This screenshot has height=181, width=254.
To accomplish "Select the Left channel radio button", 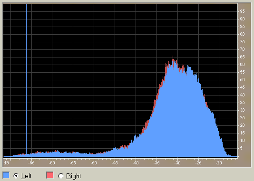I will 16,175.
